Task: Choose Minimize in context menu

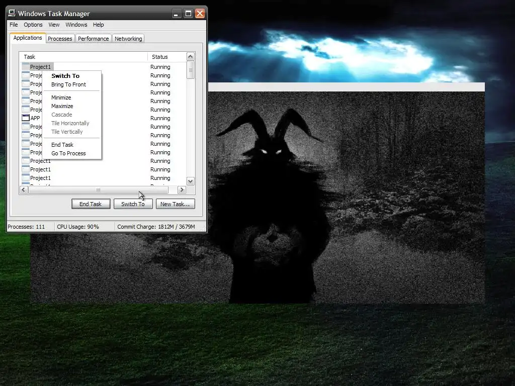Action: [71, 98]
